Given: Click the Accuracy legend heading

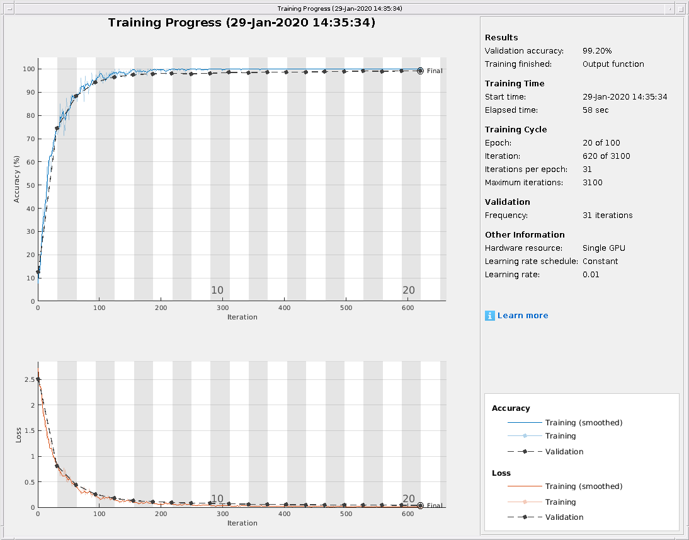Looking at the screenshot, I should (511, 408).
